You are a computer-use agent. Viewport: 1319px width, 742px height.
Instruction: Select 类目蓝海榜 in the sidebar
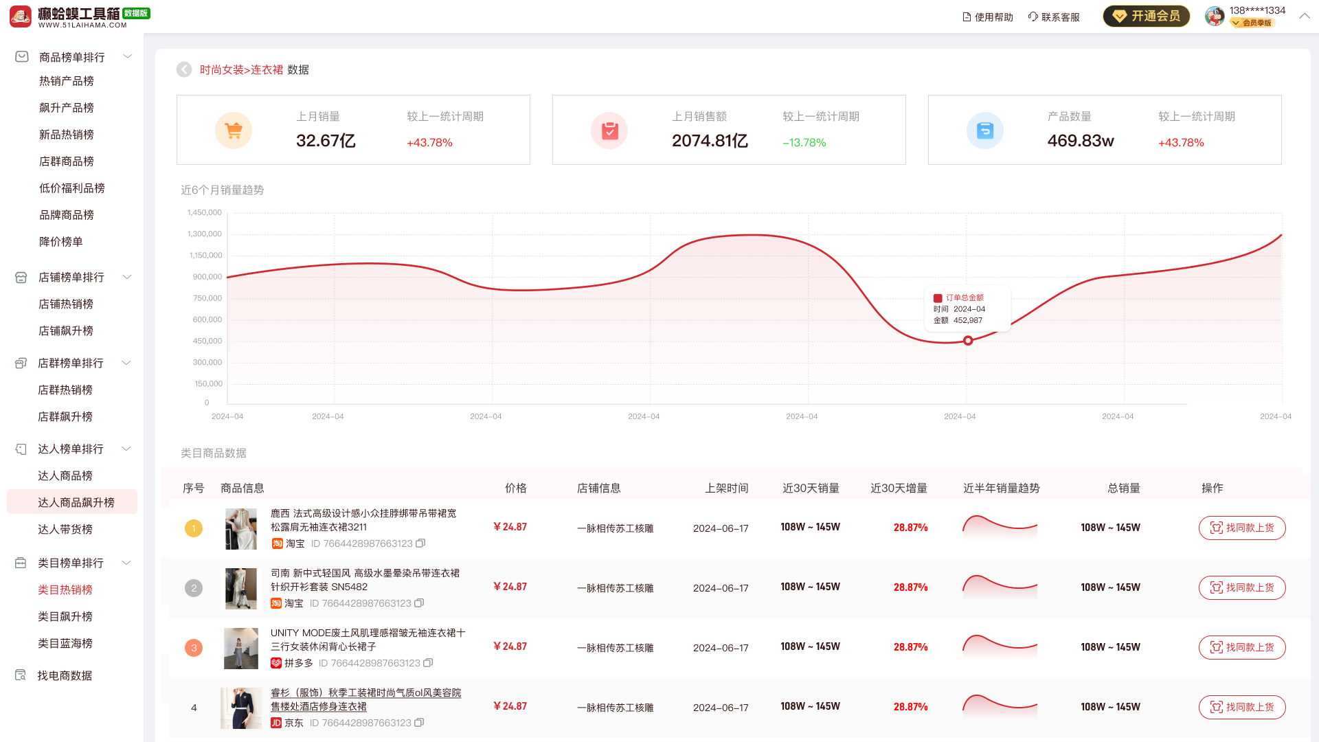point(65,643)
